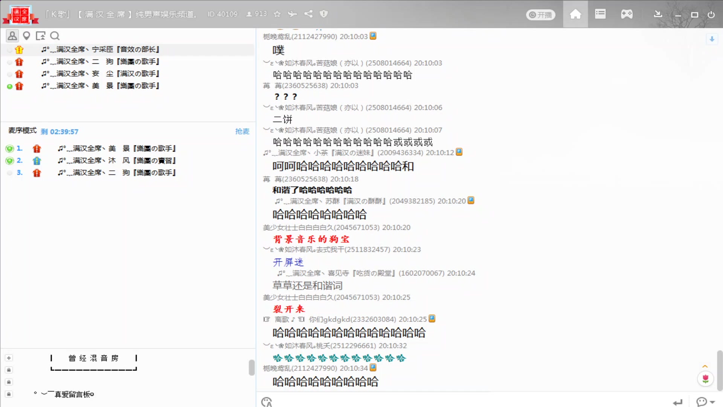
Task: Select queue entry 2. 沐 风【樂團の實習】
Action: [x=128, y=161]
